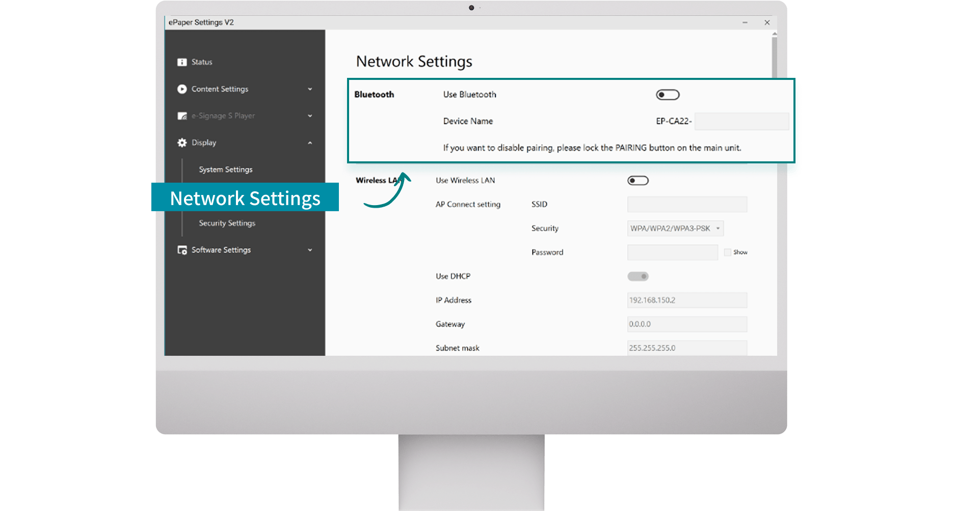Collapse the Display section chevron
The image size is (955, 511).
coord(310,143)
